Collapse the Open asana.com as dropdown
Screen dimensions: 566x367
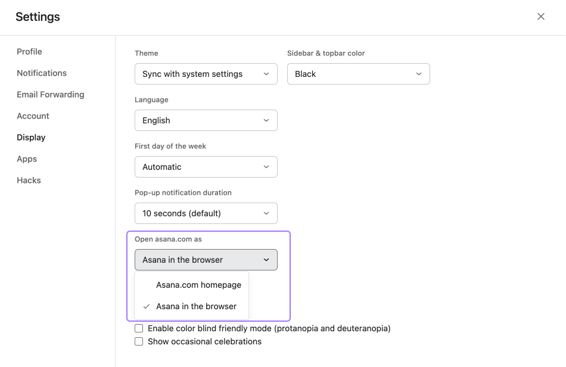coord(206,260)
